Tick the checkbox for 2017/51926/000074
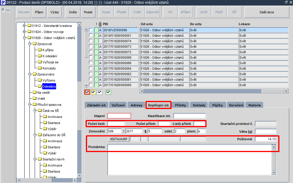 [x=91, y=41]
